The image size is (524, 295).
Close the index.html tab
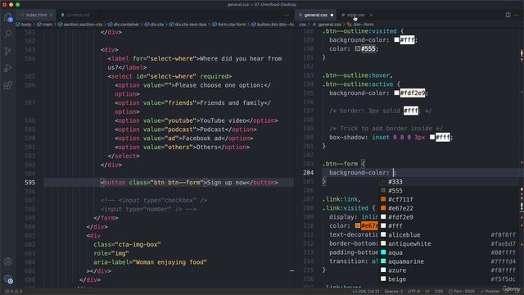(x=51, y=15)
